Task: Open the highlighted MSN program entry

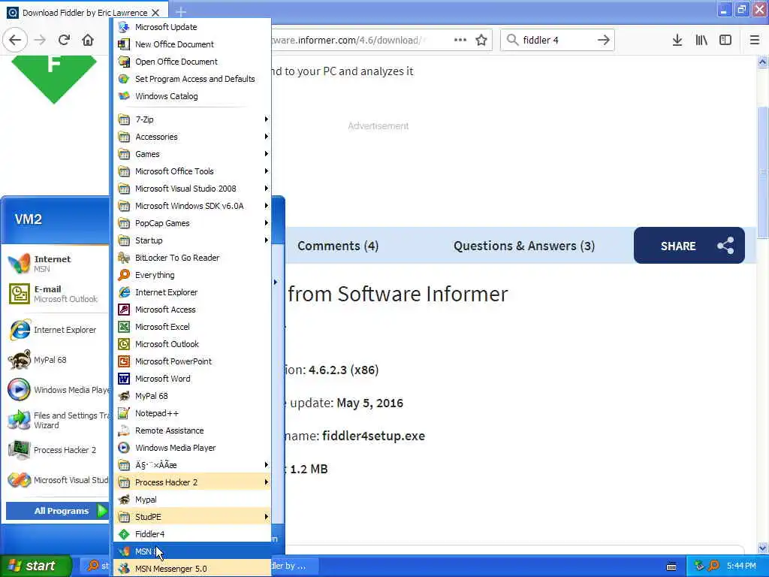Action: point(192,551)
